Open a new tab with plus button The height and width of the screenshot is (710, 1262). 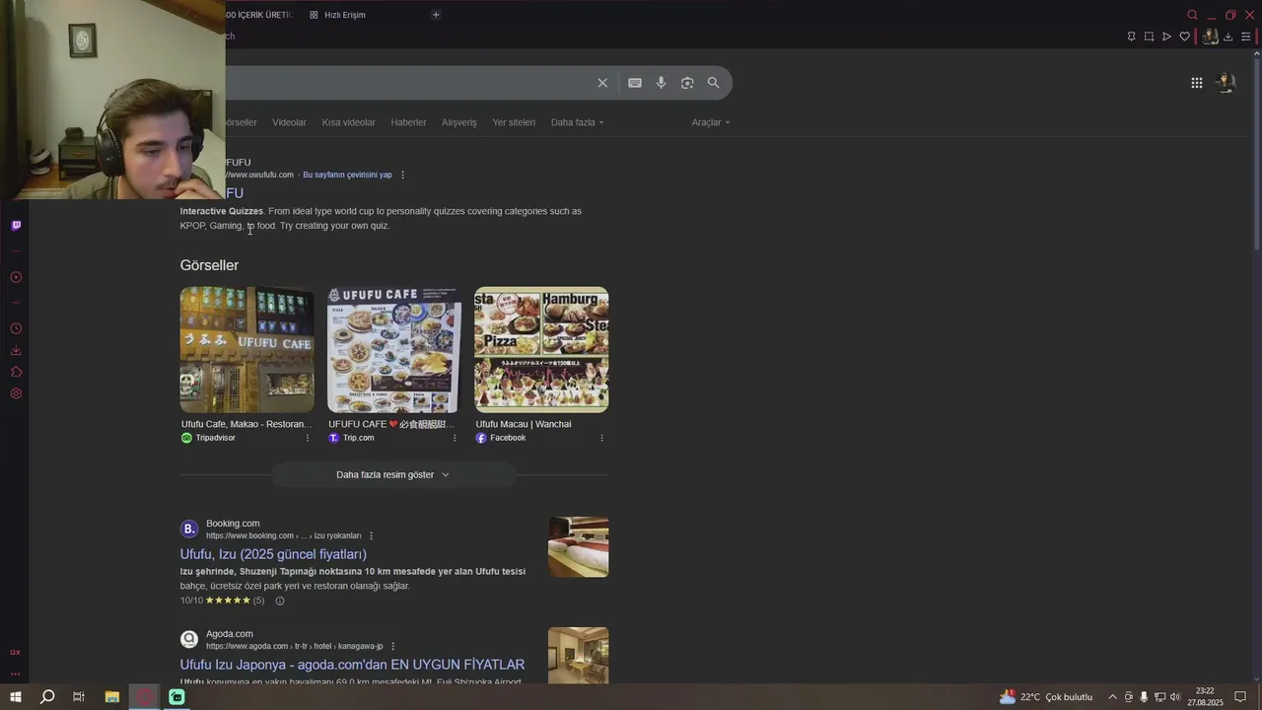(436, 15)
